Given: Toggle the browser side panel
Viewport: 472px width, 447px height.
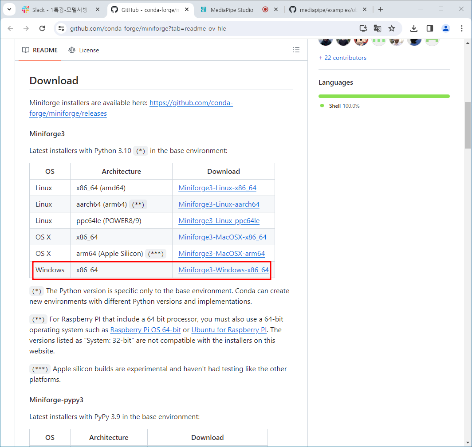Looking at the screenshot, I should [x=430, y=28].
